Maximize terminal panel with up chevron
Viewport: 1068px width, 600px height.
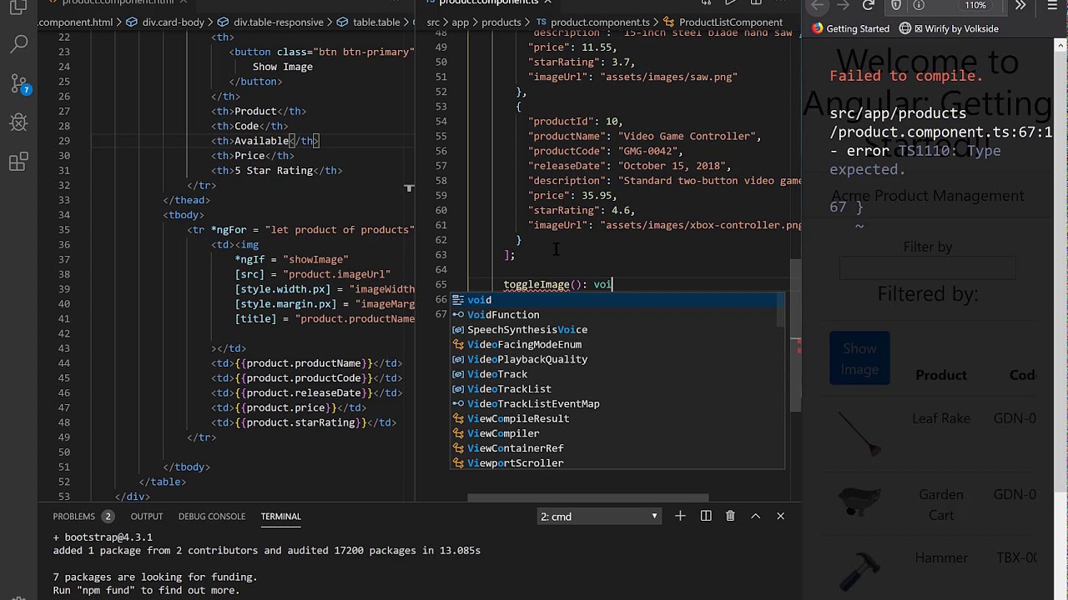(755, 517)
